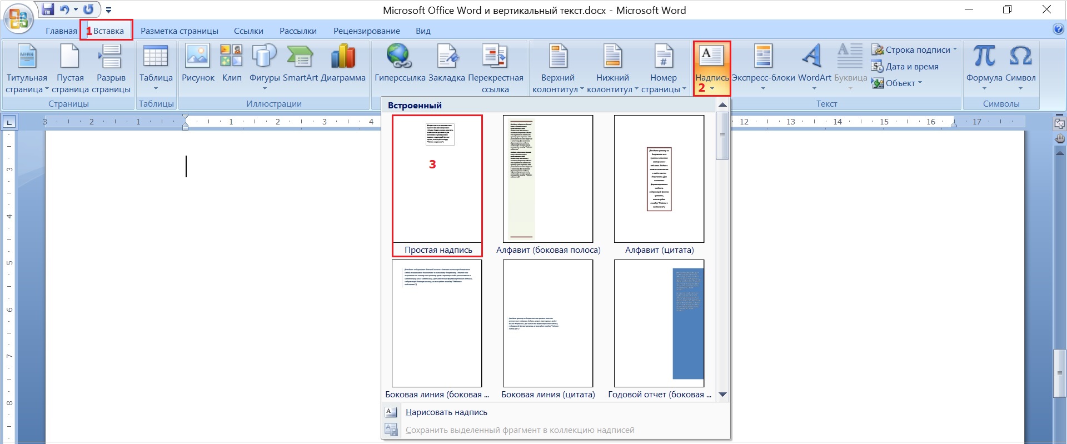Click the gallery scrollbar thumb
Viewport: 1067px width, 444px height.
[x=722, y=136]
